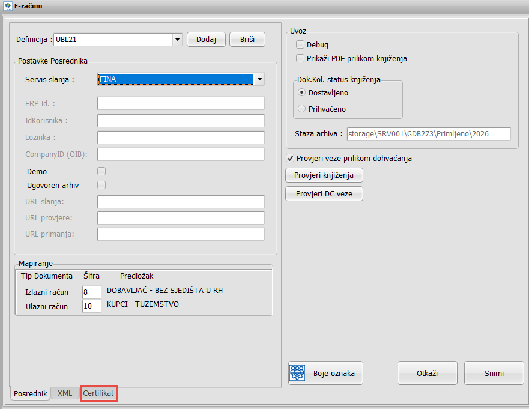Open the Definicija dropdown arrow

pyautogui.click(x=178, y=40)
